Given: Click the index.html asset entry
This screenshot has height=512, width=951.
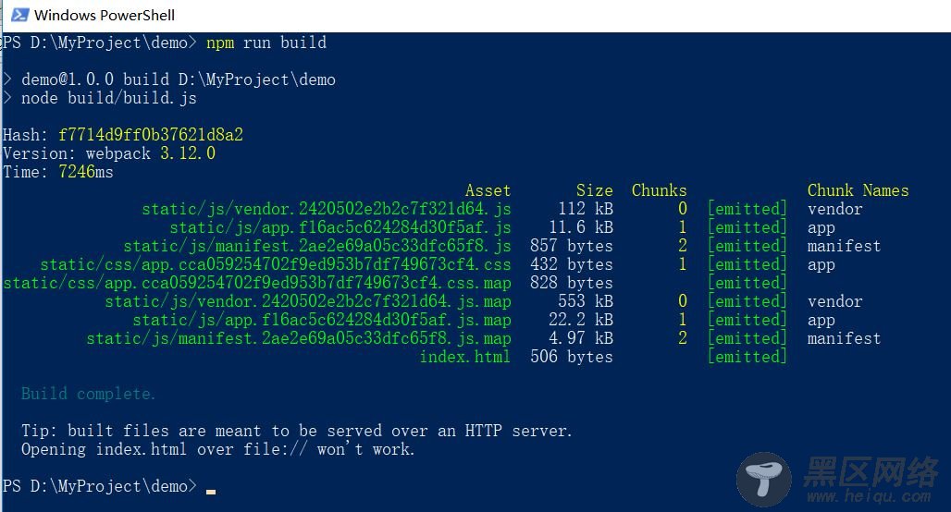Looking at the screenshot, I should [x=465, y=357].
